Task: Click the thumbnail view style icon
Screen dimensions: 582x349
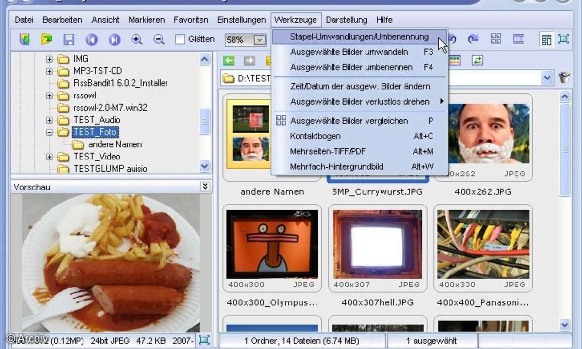Action: coord(455,61)
